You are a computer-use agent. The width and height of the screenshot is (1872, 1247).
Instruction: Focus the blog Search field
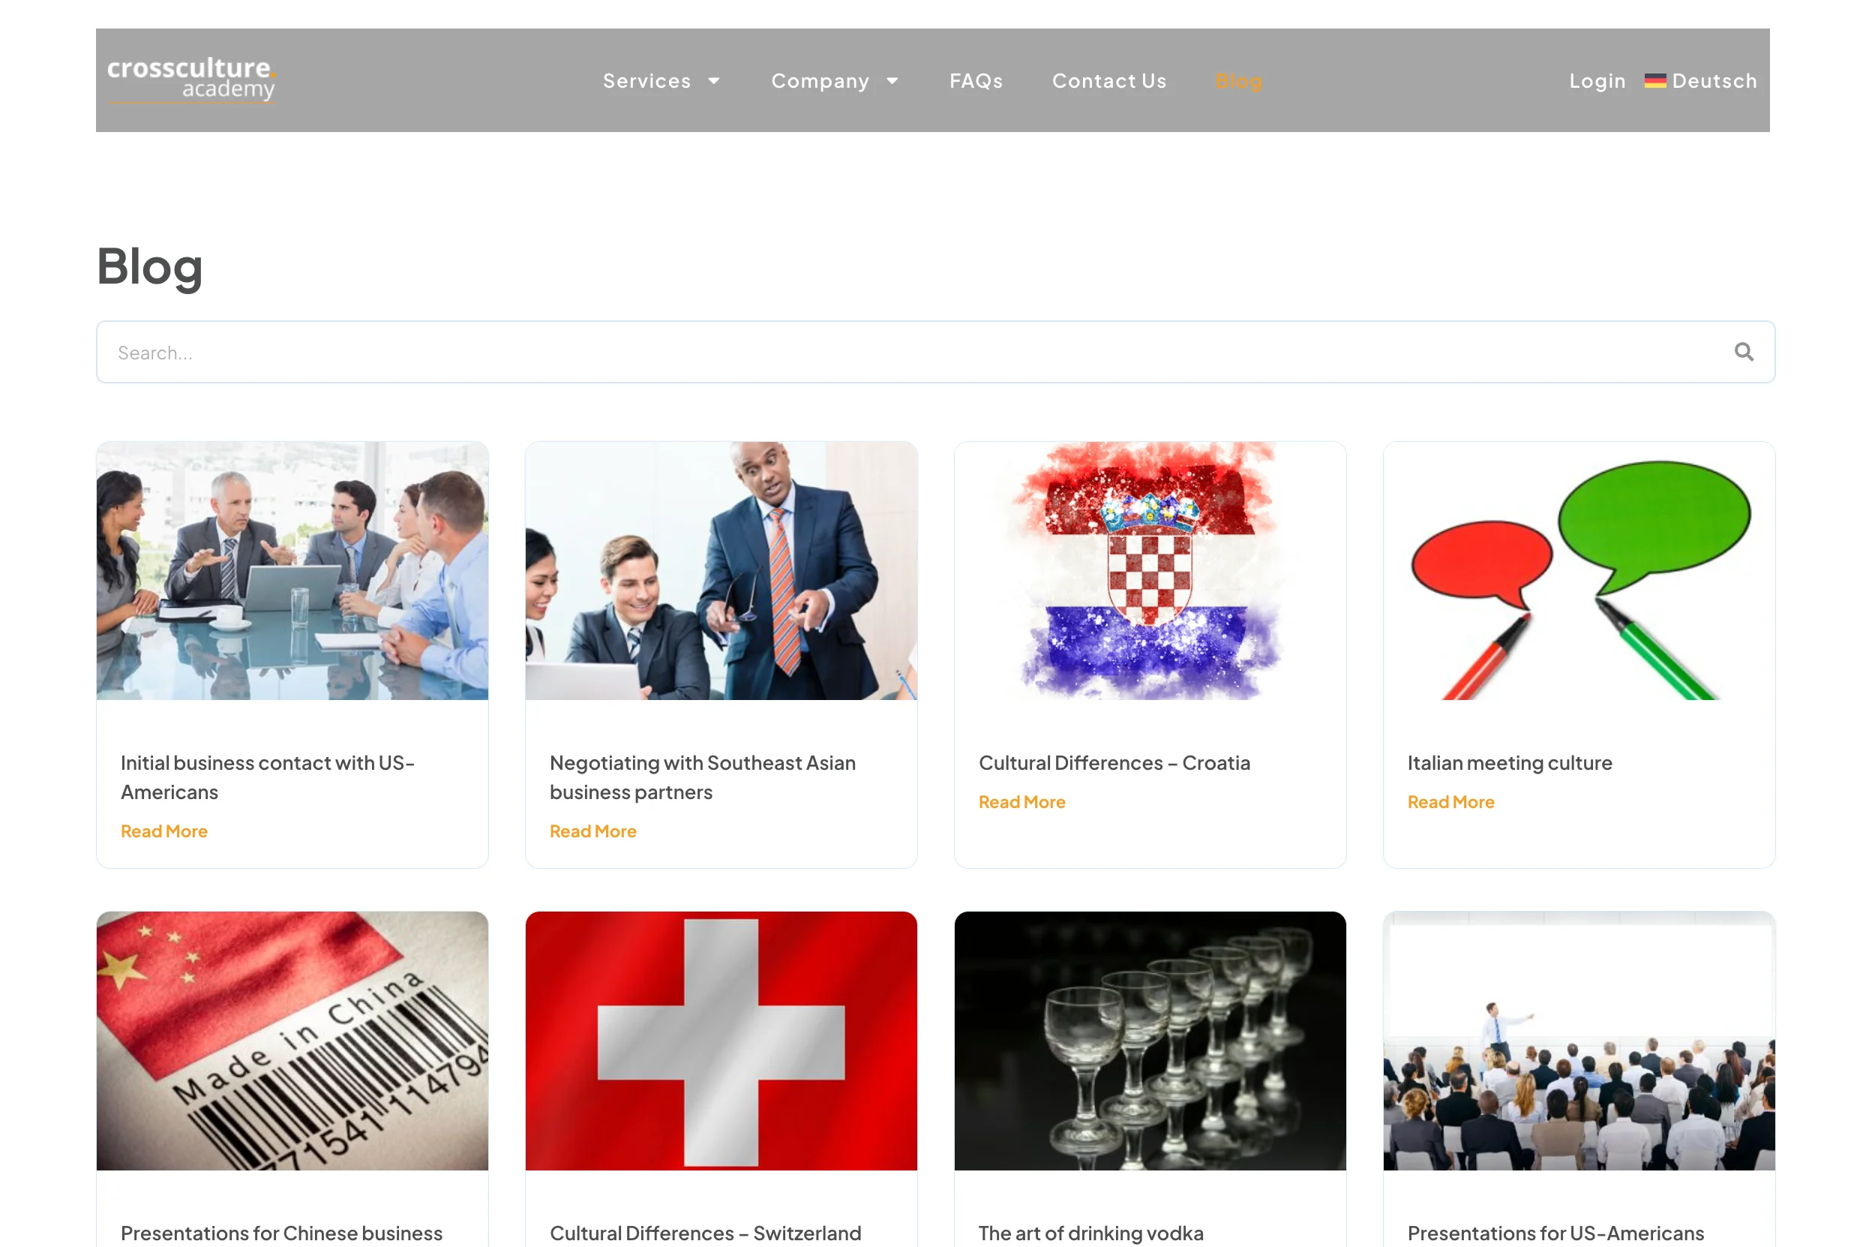click(x=934, y=351)
